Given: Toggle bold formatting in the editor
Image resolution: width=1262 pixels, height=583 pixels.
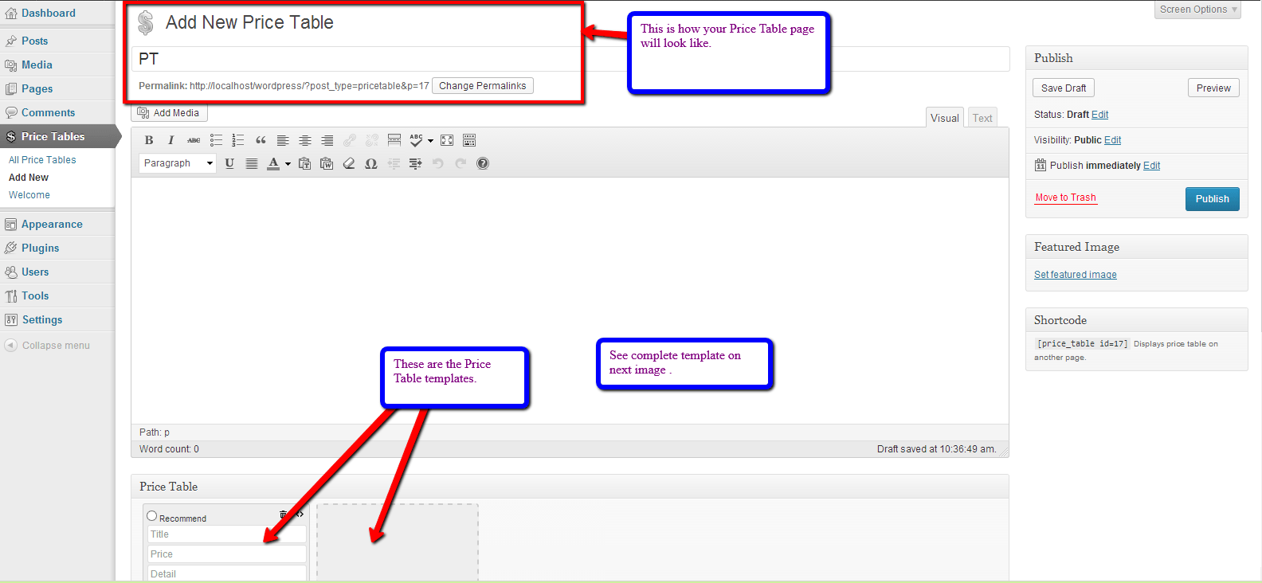Looking at the screenshot, I should pyautogui.click(x=149, y=140).
